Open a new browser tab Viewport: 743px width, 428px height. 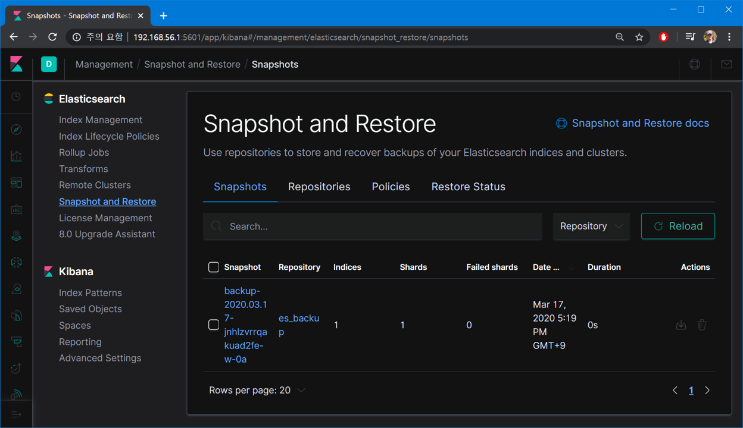click(164, 15)
